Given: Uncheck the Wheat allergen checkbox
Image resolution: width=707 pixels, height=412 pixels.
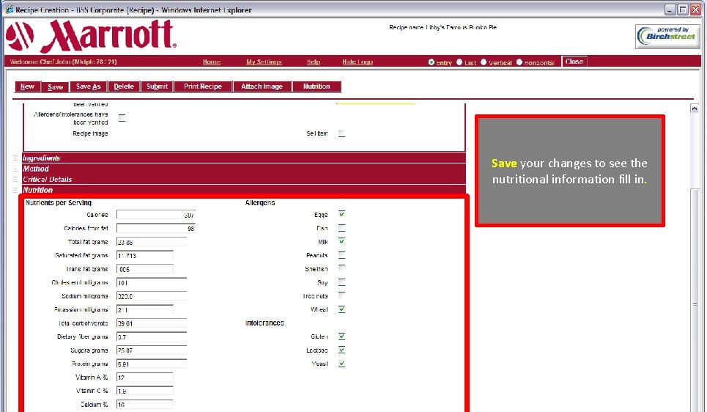Looking at the screenshot, I should (x=341, y=309).
